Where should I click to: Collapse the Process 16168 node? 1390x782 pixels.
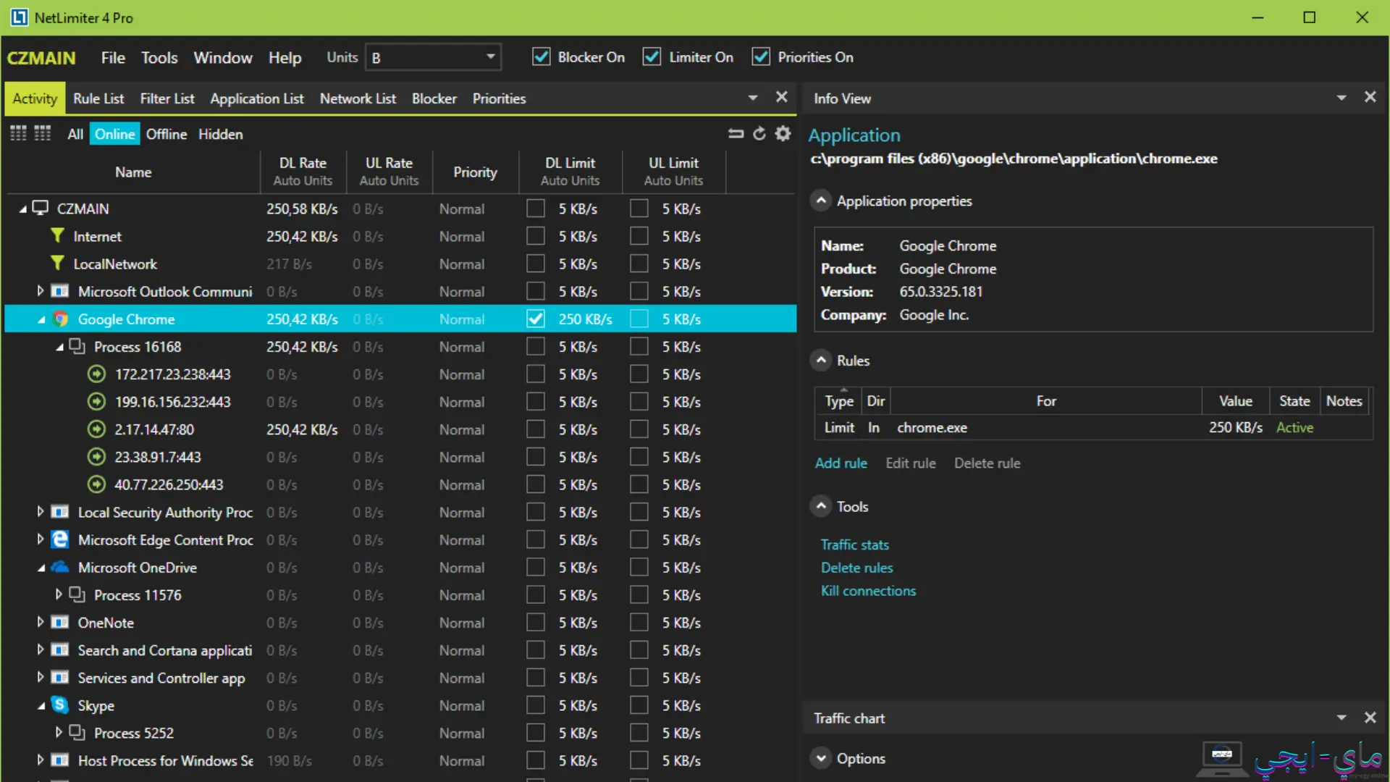click(x=59, y=348)
